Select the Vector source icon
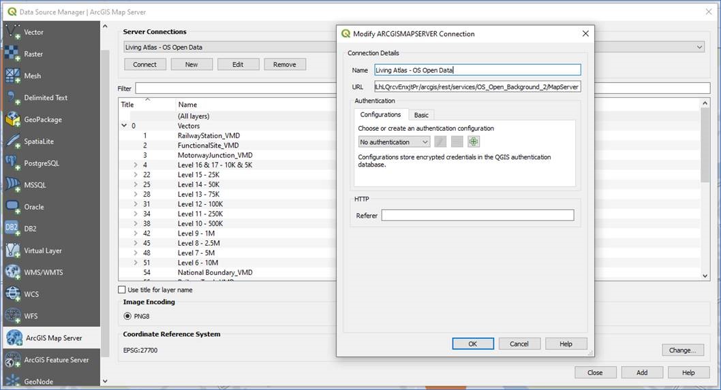Viewport: 721px width, 390px height. 12,32
